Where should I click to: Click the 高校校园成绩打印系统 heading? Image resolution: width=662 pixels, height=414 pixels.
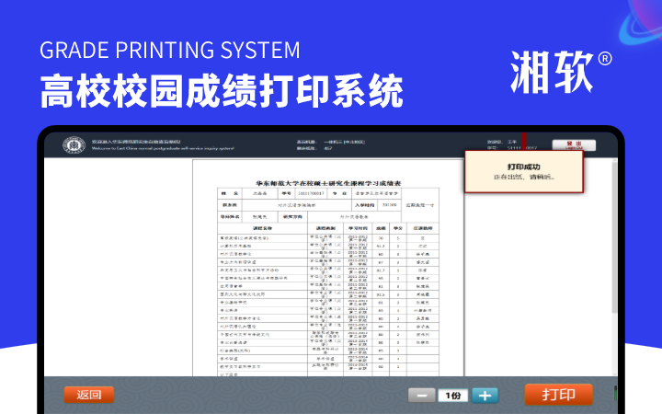[221, 92]
